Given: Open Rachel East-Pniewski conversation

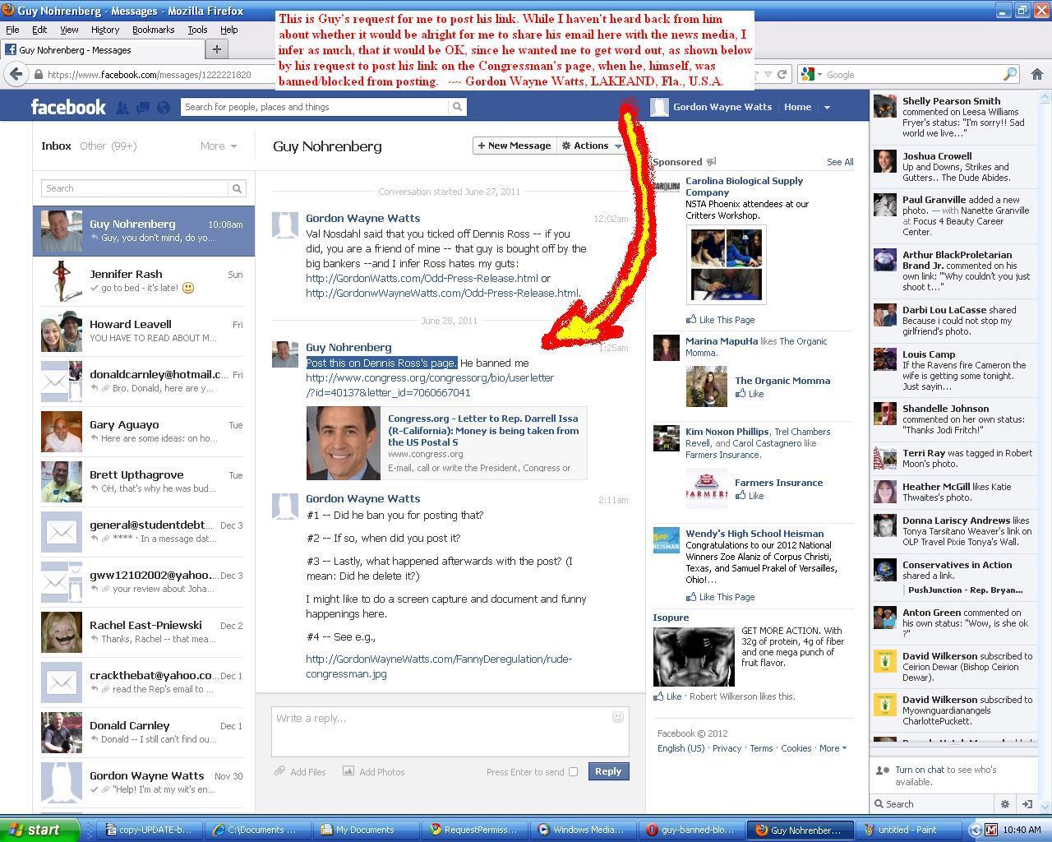Looking at the screenshot, I should [x=144, y=632].
